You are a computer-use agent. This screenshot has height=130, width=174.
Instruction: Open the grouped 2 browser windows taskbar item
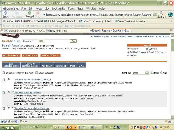click(x=71, y=127)
